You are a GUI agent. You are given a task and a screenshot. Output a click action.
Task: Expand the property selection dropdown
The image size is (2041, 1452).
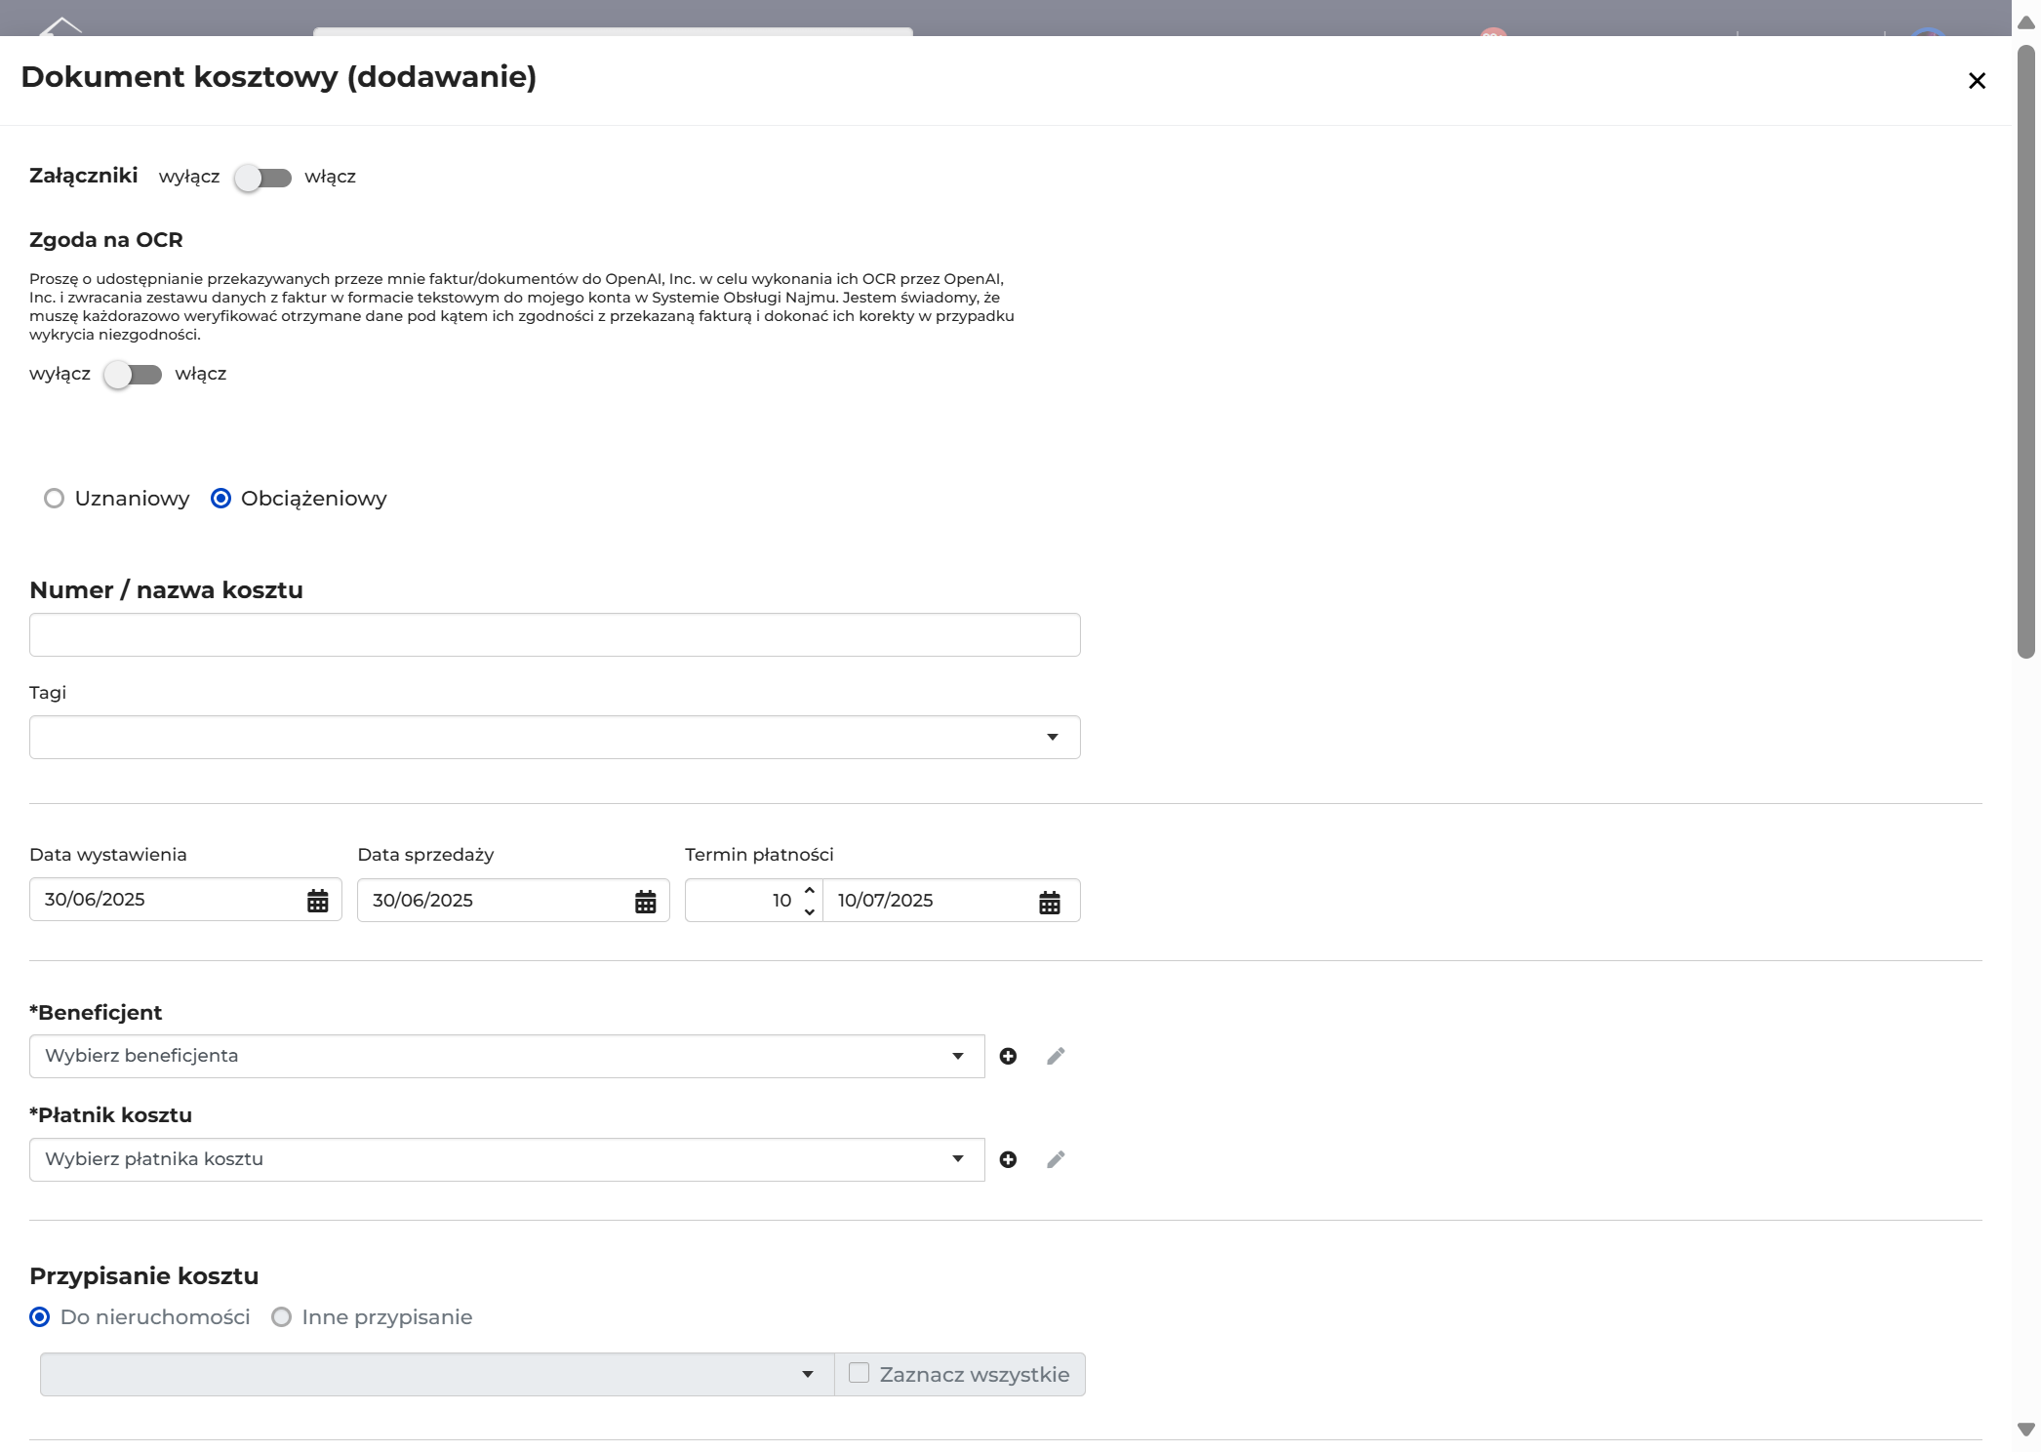(437, 1374)
